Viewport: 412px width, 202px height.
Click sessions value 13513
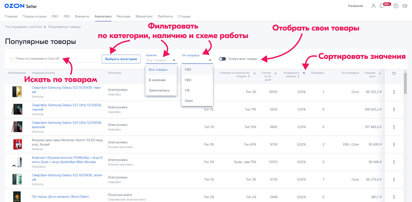273,162
